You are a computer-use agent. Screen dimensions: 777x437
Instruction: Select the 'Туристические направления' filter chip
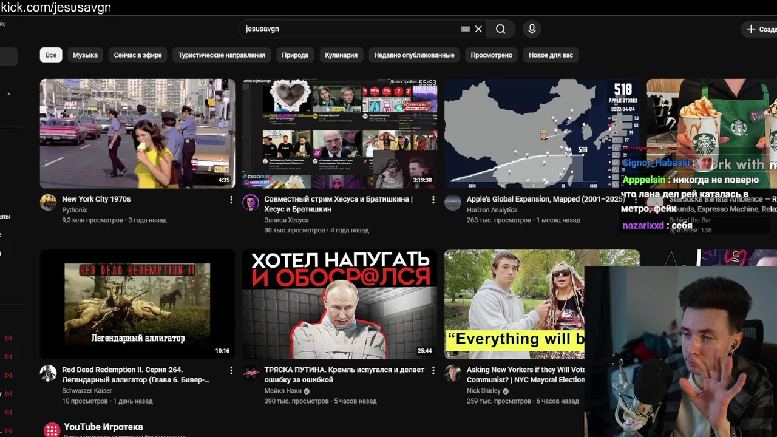(222, 55)
